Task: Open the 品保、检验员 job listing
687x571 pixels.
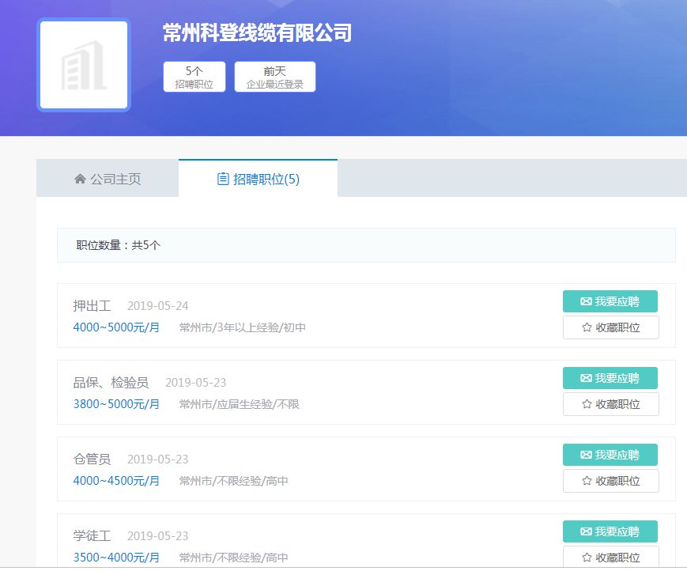Action: (x=111, y=383)
